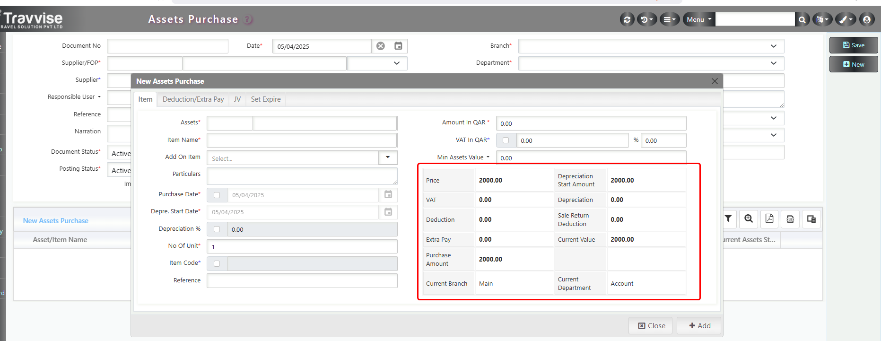
Task: Open the language translate icon dropdown
Action: click(x=822, y=19)
